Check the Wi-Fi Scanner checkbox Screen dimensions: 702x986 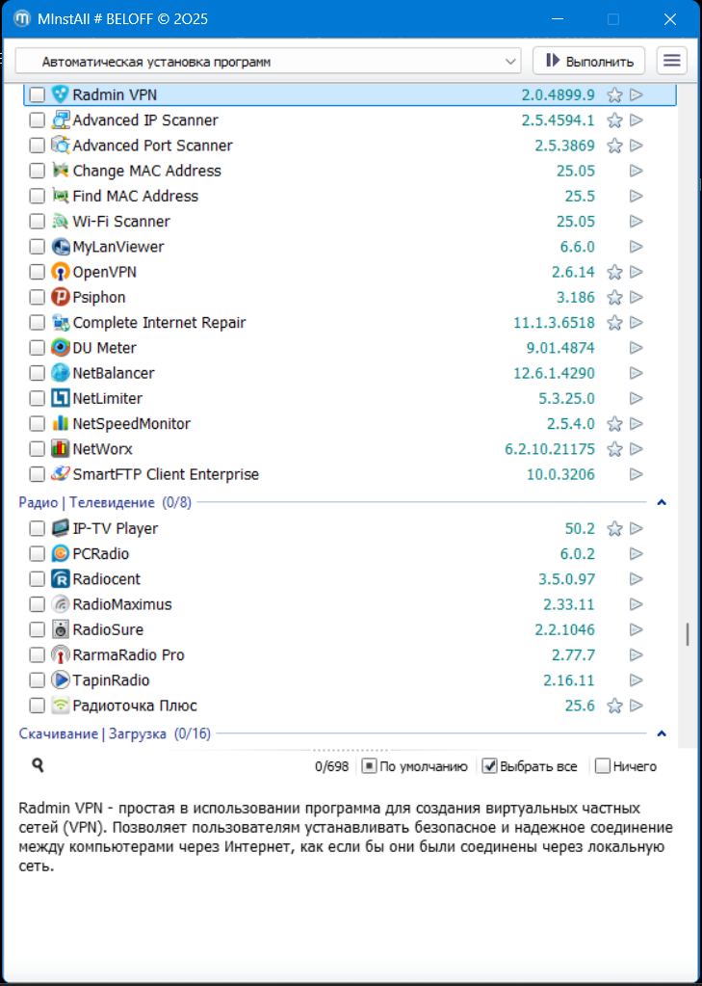[37, 222]
